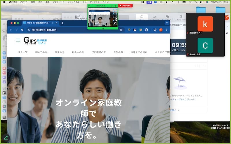
Task: Reload the page in Chrome
Action: [x=22, y=30]
